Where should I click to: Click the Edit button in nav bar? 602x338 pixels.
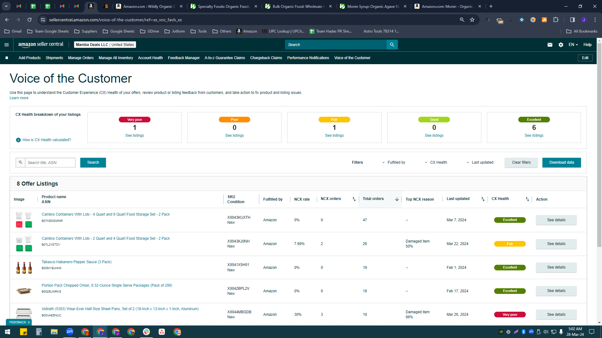tap(585, 58)
